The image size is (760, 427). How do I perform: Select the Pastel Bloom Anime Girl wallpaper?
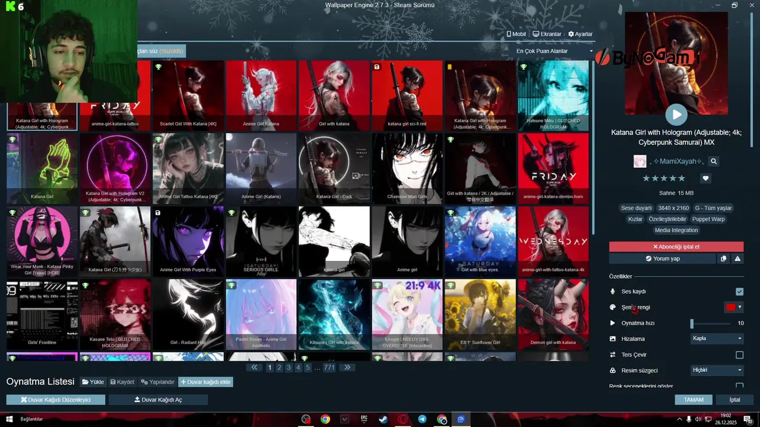coord(261,314)
